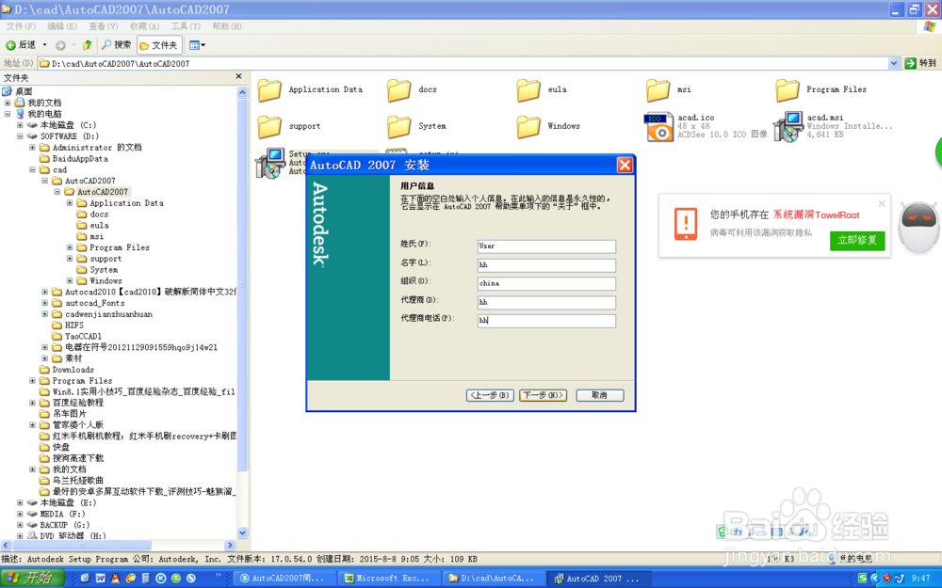The image size is (942, 588).
Task: Dismiss the phone vulnerability popup
Action: [882, 204]
